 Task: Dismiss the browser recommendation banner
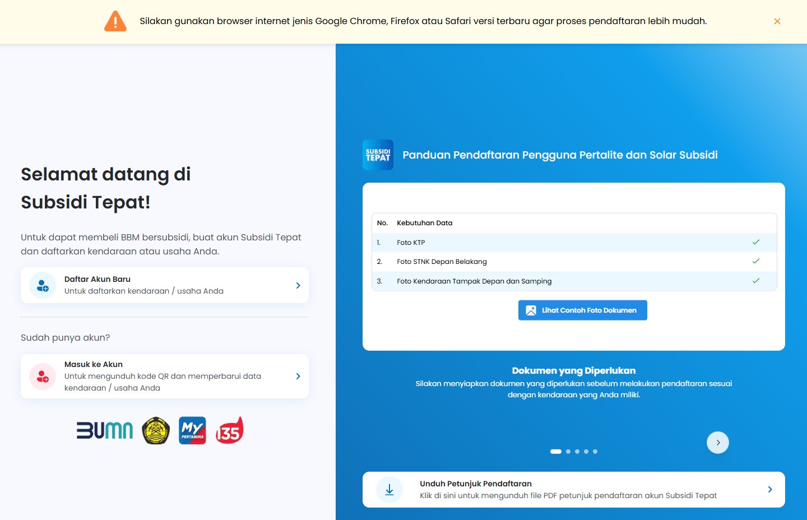(777, 21)
